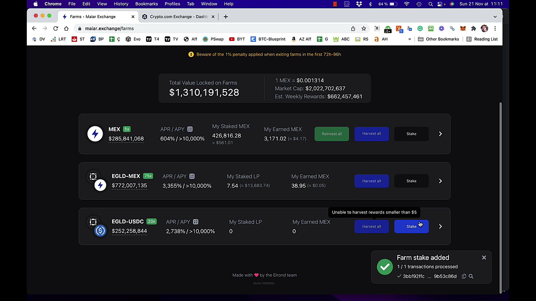Show hidden bookmarks with double chevron

pyautogui.click(x=410, y=39)
